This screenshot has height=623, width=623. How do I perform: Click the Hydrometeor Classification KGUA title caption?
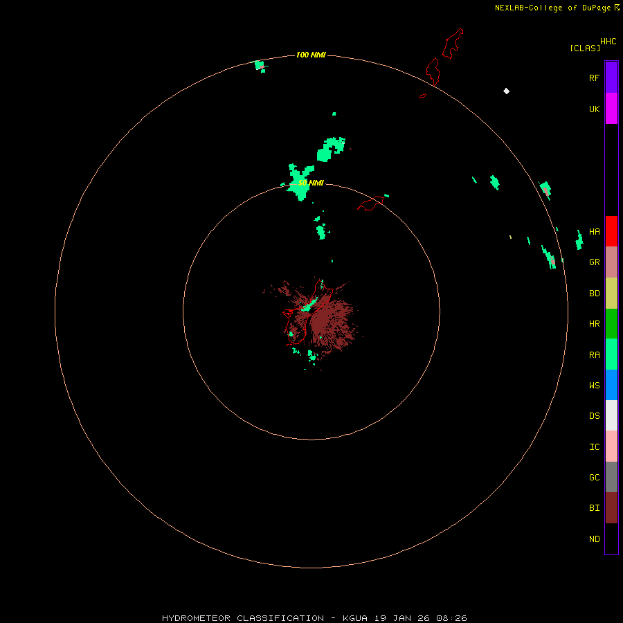[x=314, y=618]
